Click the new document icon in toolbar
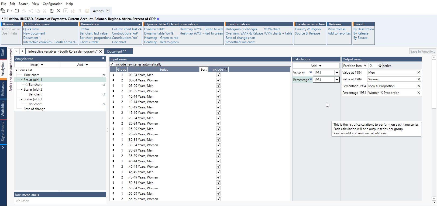This screenshot has width=437, height=206. click(x=3, y=11)
